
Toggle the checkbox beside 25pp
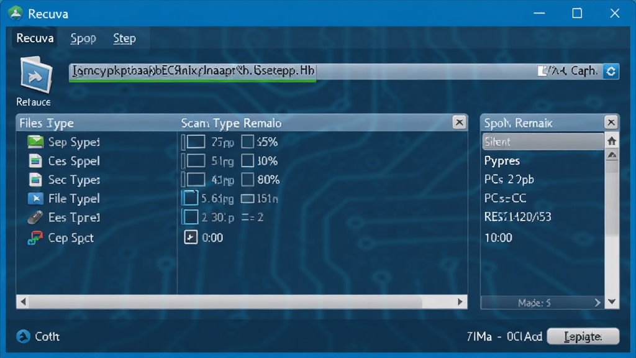click(x=196, y=142)
